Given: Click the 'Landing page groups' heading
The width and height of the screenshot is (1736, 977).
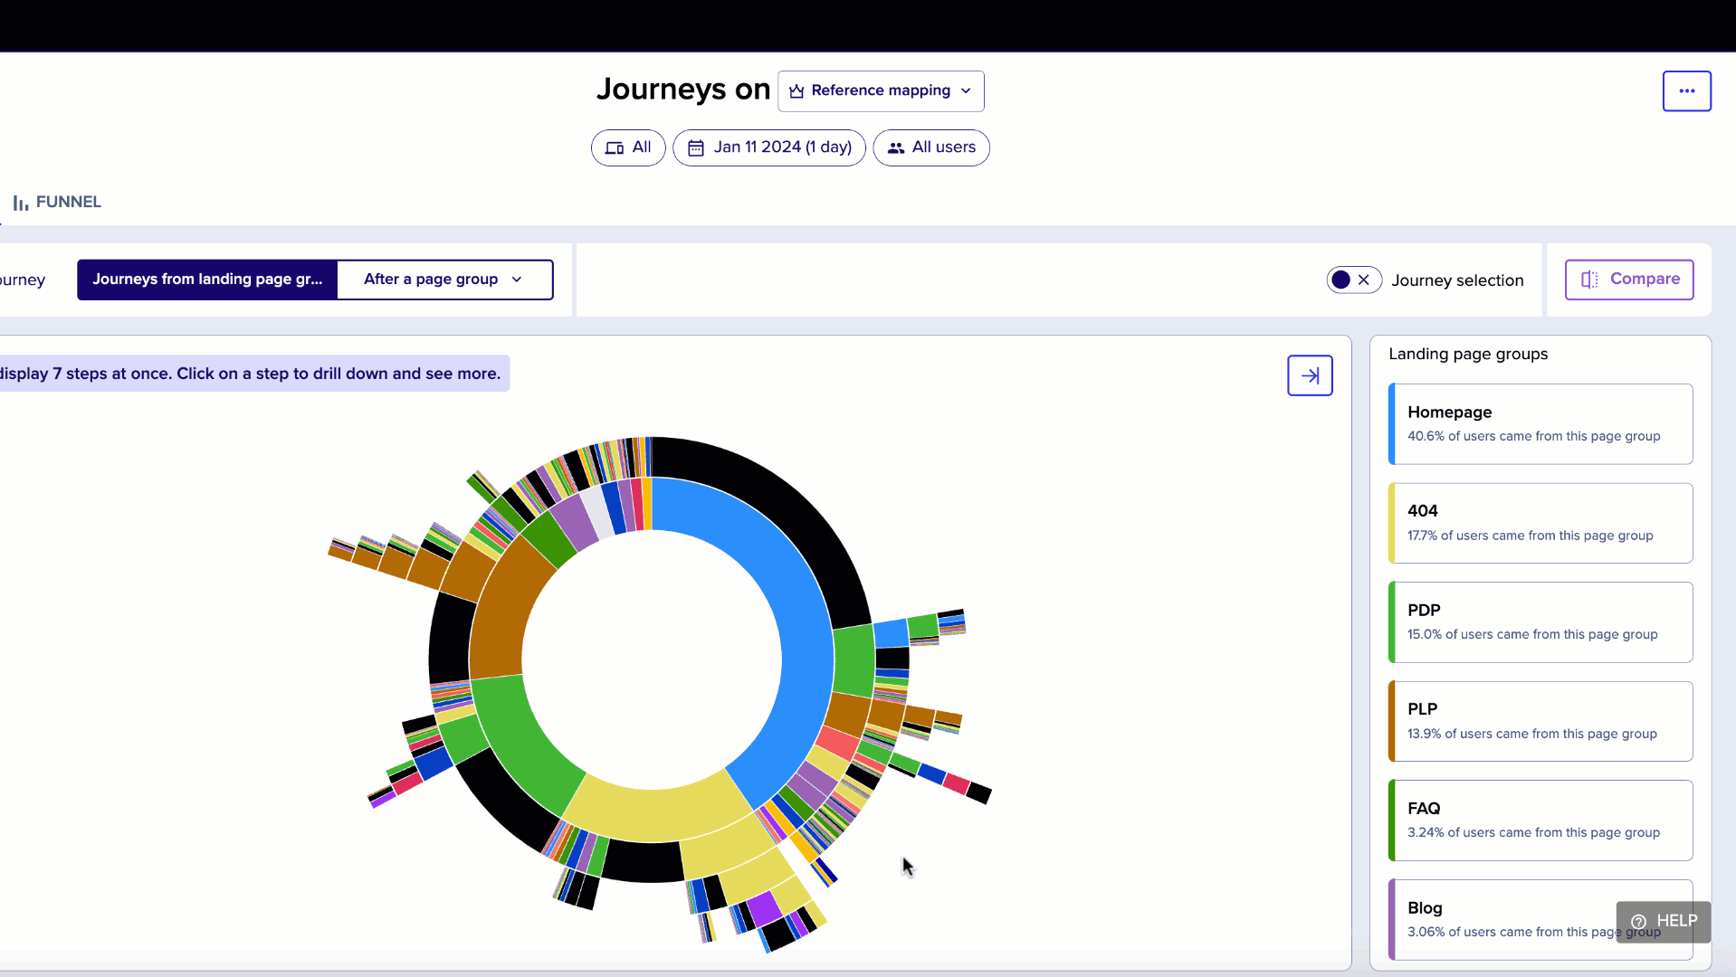Looking at the screenshot, I should [x=1468, y=355].
